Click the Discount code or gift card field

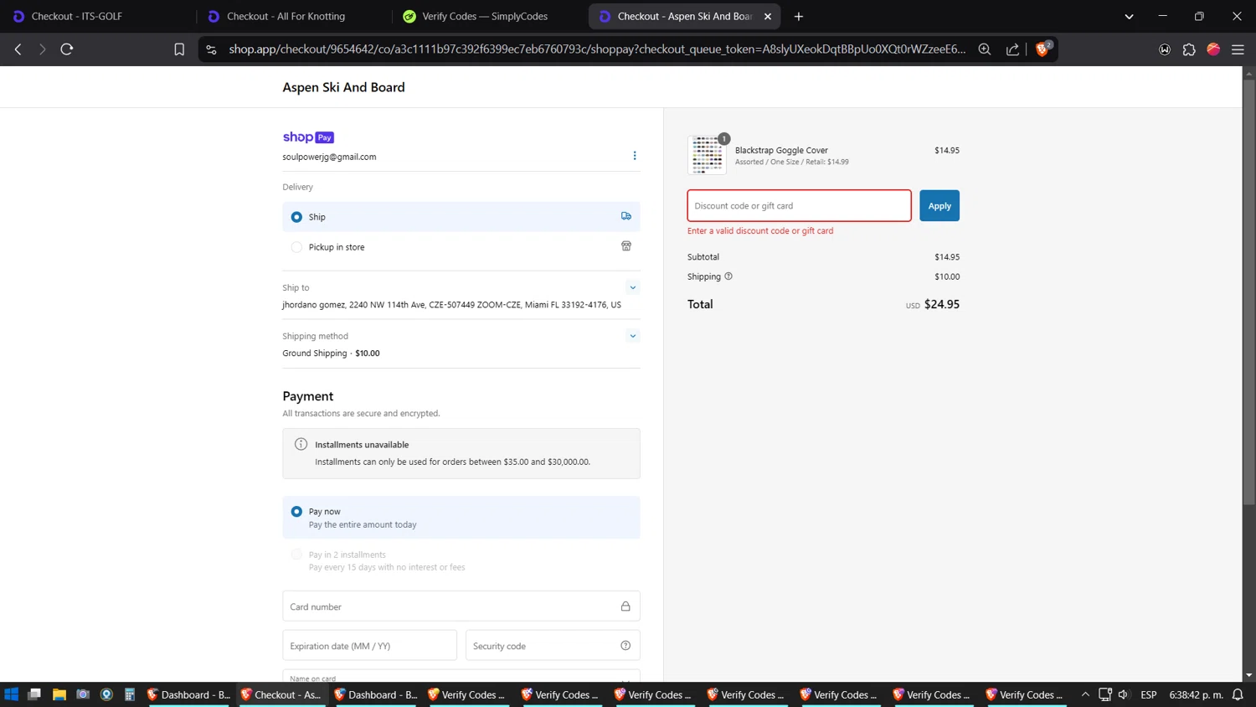tap(799, 206)
